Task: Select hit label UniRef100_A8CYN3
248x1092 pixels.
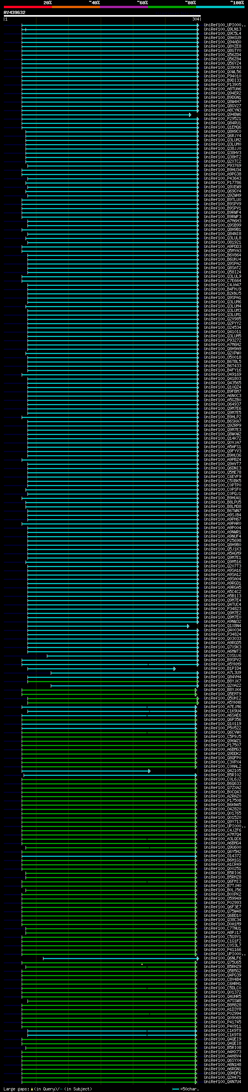Action: point(222,111)
